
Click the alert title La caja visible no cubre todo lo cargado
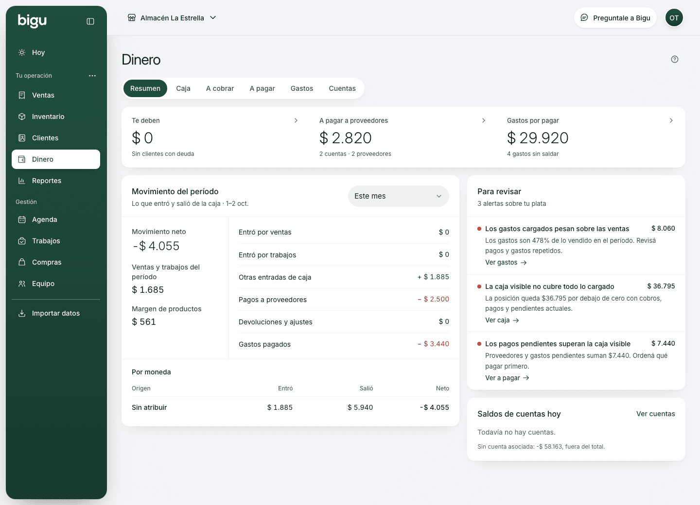550,286
